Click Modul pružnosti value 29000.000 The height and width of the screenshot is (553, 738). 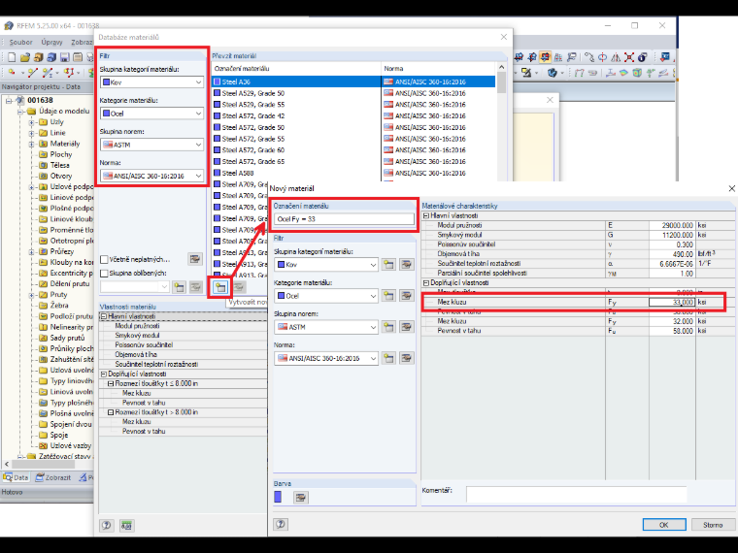(672, 226)
